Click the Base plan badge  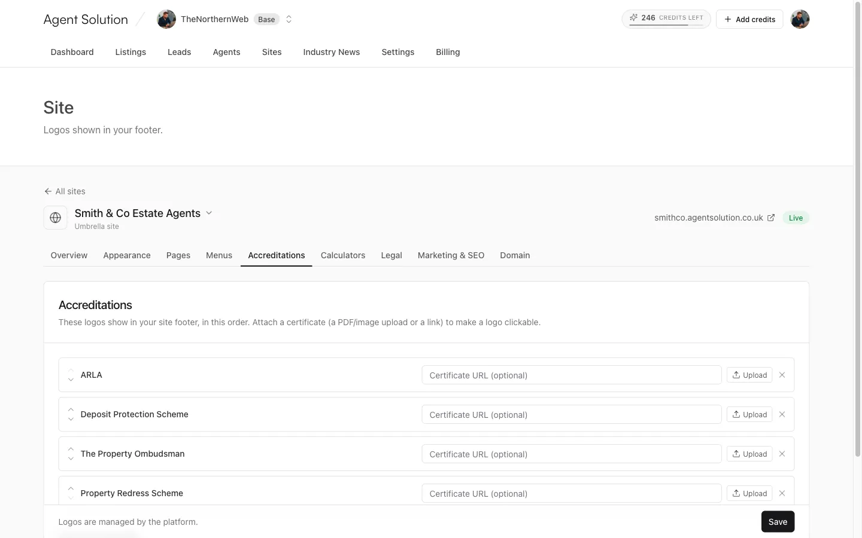click(266, 19)
